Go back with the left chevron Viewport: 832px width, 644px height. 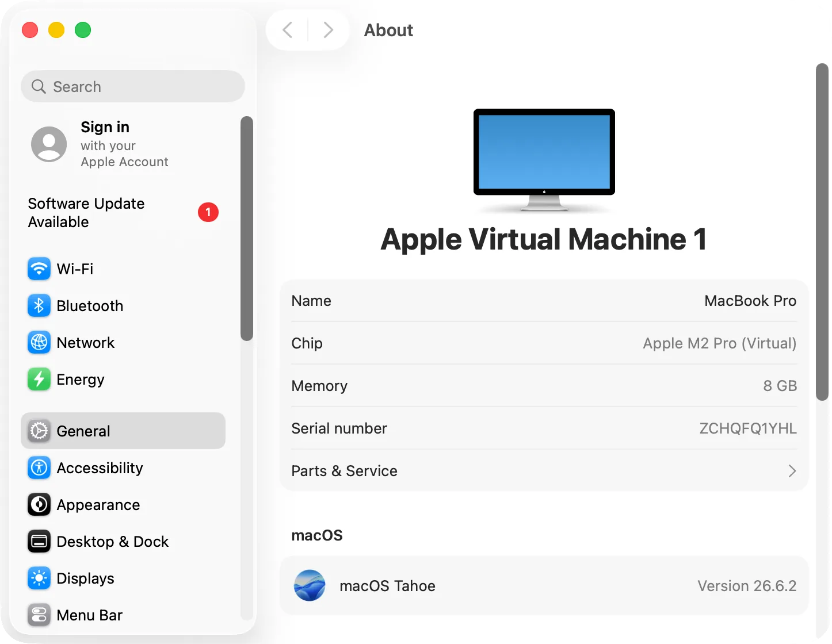tap(288, 30)
